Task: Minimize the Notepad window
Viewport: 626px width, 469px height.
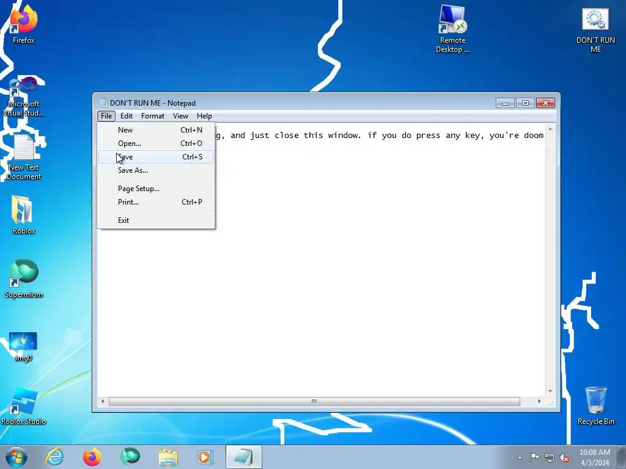Action: 505,103
